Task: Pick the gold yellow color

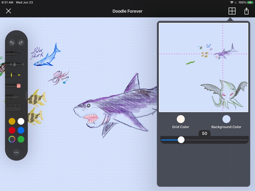Action: click(12, 121)
